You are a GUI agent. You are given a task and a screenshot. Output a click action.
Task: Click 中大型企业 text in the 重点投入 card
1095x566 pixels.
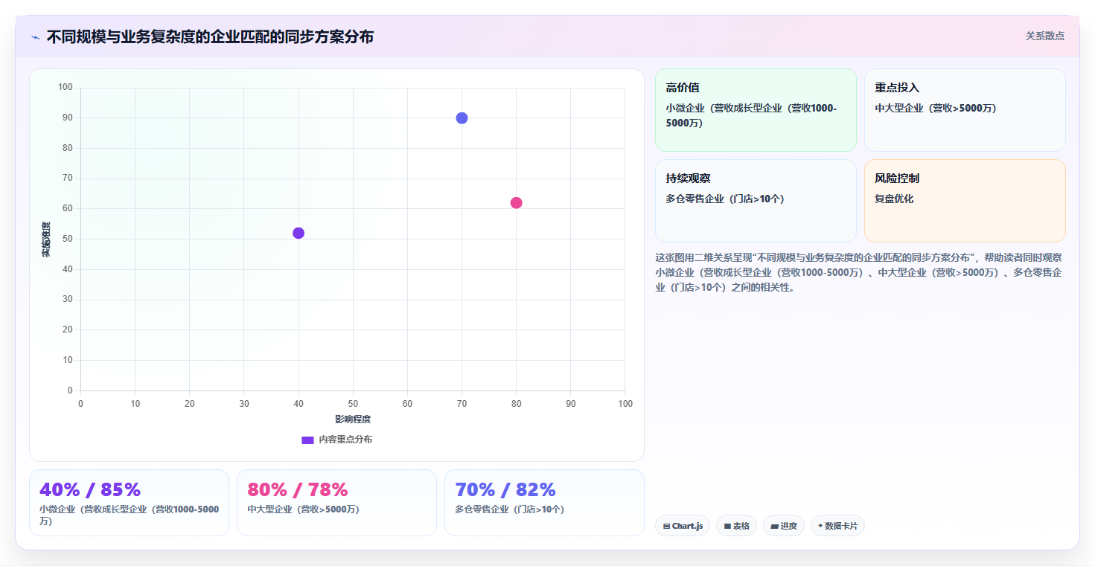tap(936, 108)
